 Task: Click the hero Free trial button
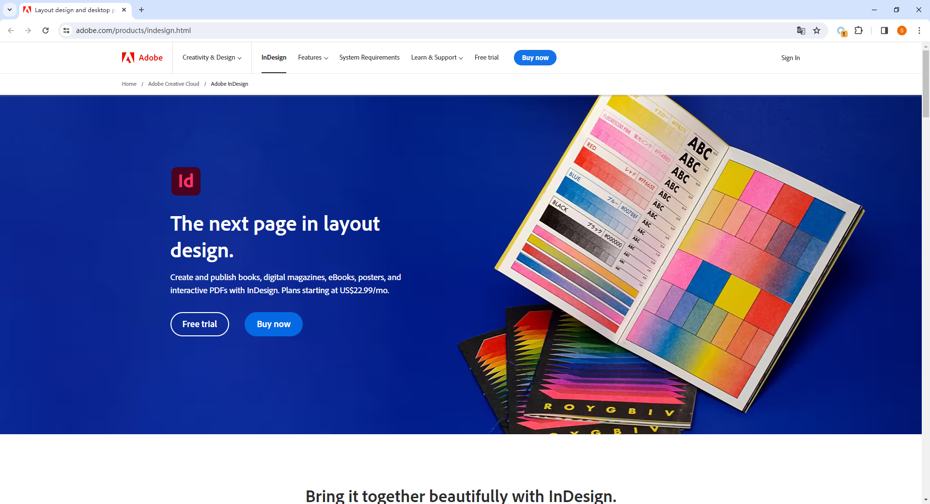coord(200,324)
